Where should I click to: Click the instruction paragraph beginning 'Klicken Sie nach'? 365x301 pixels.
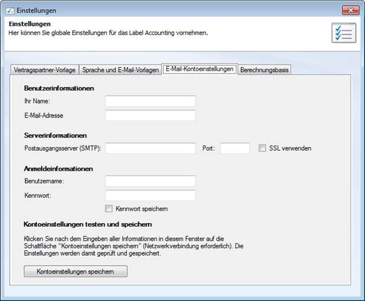(134, 246)
